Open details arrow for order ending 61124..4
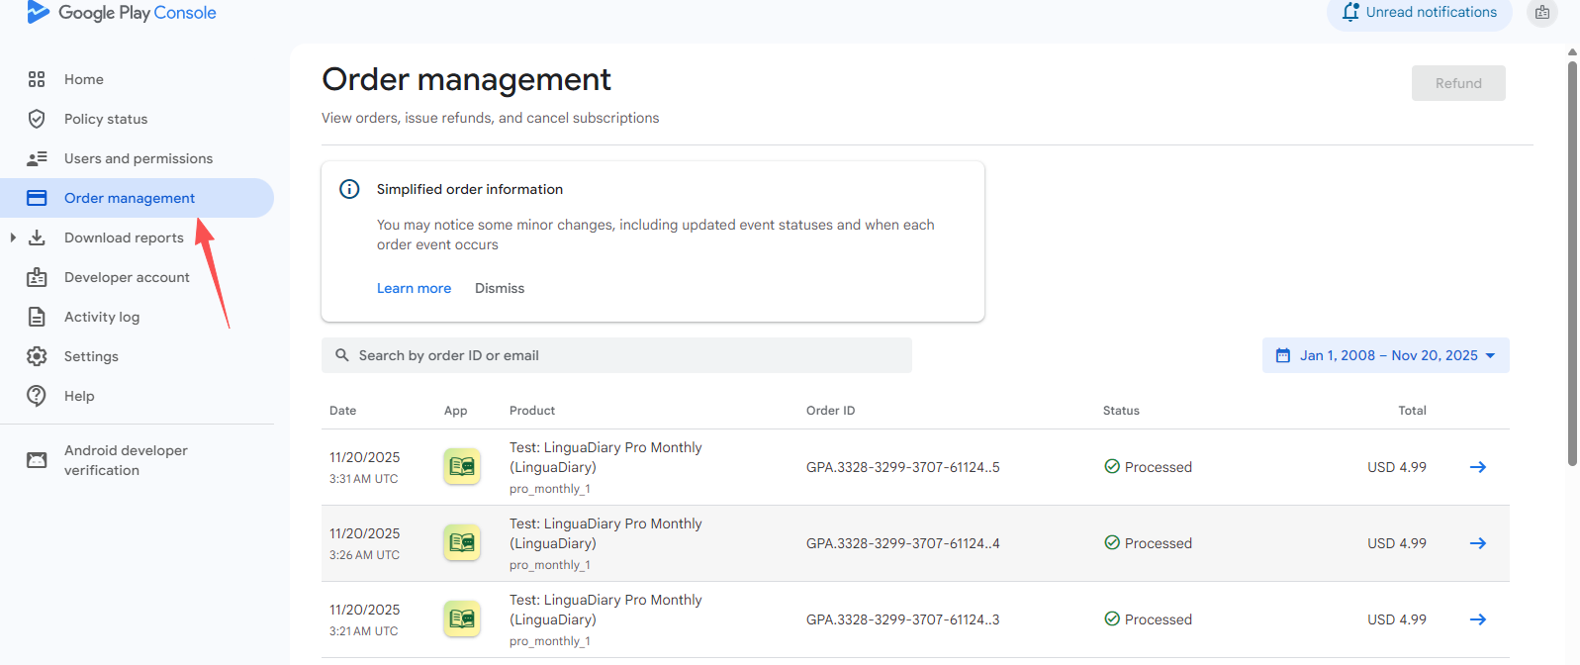The height and width of the screenshot is (665, 1580). pos(1477,543)
